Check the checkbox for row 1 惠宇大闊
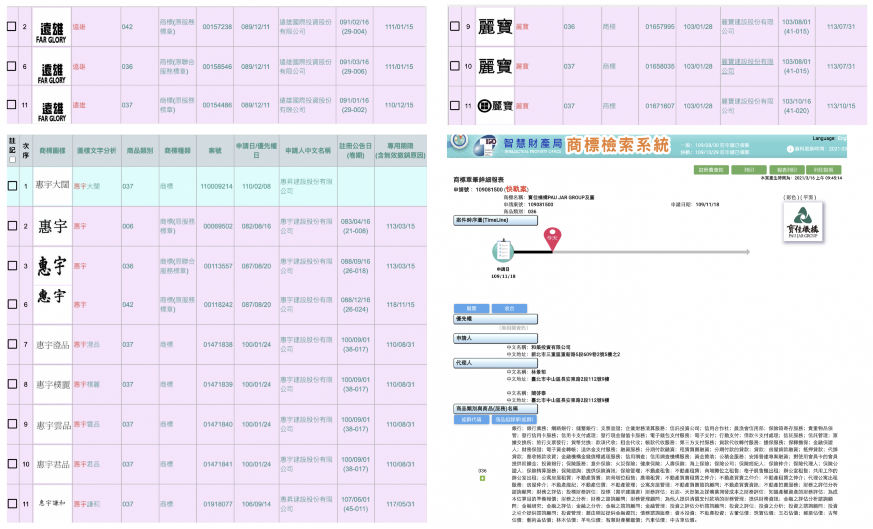The height and width of the screenshot is (529, 873). click(x=12, y=186)
